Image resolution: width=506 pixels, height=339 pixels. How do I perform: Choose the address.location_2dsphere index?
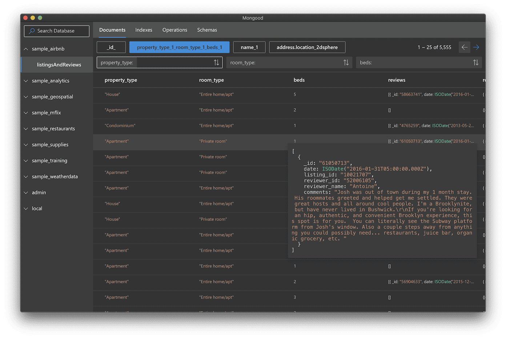coord(307,47)
